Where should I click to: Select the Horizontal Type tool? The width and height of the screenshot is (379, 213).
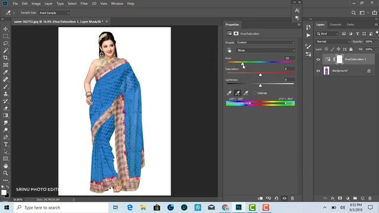tap(5, 144)
